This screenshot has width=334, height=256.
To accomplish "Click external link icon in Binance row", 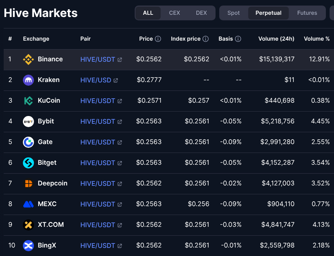I will (x=120, y=60).
